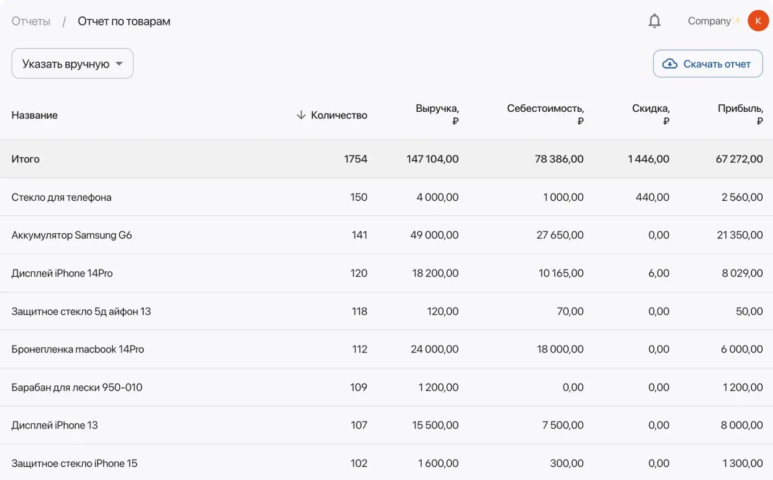Sort table by Название column
773x480 pixels.
pyautogui.click(x=35, y=115)
